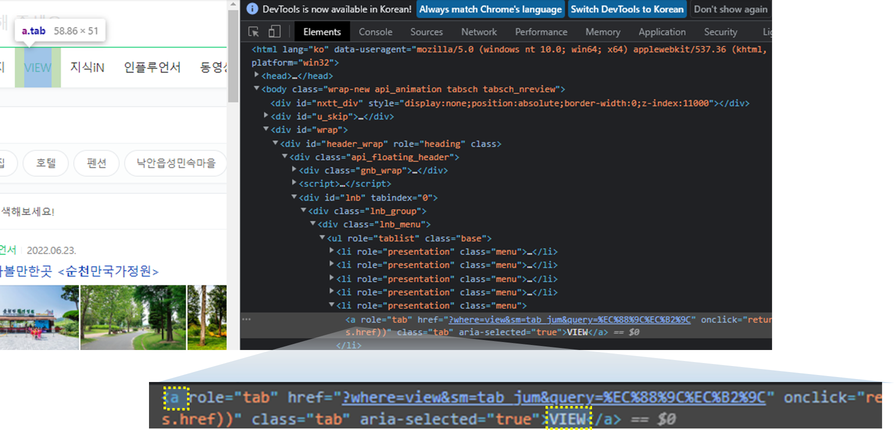Viewport: 895px width, 430px height.
Task: Click the 호텔 filter chip
Action: pos(45,163)
